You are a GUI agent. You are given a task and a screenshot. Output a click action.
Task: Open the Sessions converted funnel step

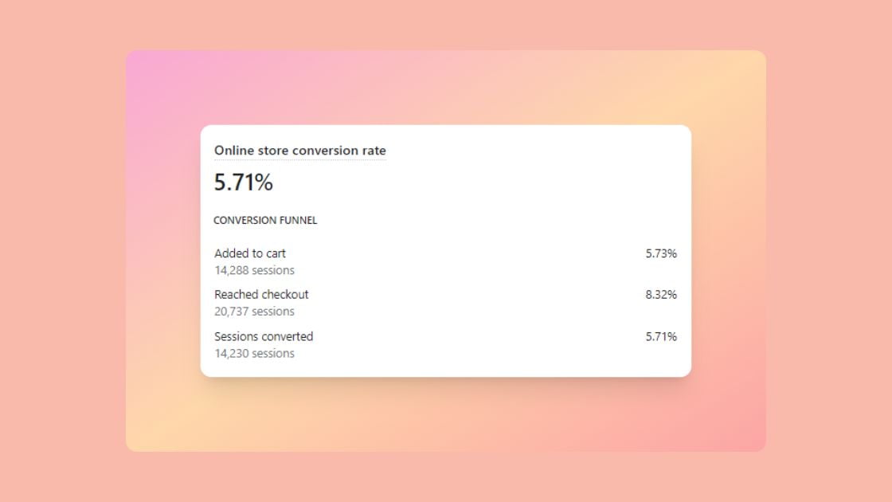click(264, 336)
